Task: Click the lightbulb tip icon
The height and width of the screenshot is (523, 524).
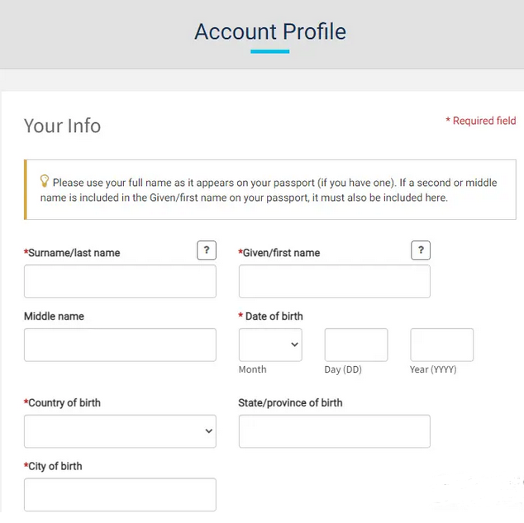Action: pos(45,181)
